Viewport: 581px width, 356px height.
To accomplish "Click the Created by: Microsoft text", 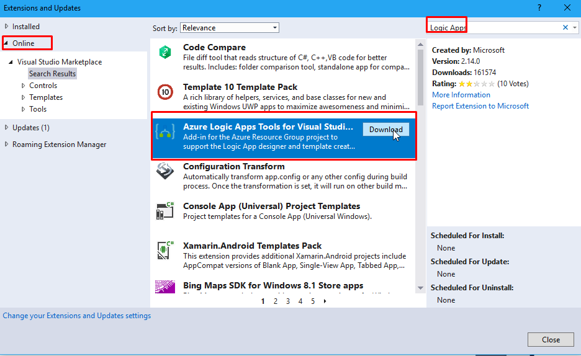I will 469,50.
